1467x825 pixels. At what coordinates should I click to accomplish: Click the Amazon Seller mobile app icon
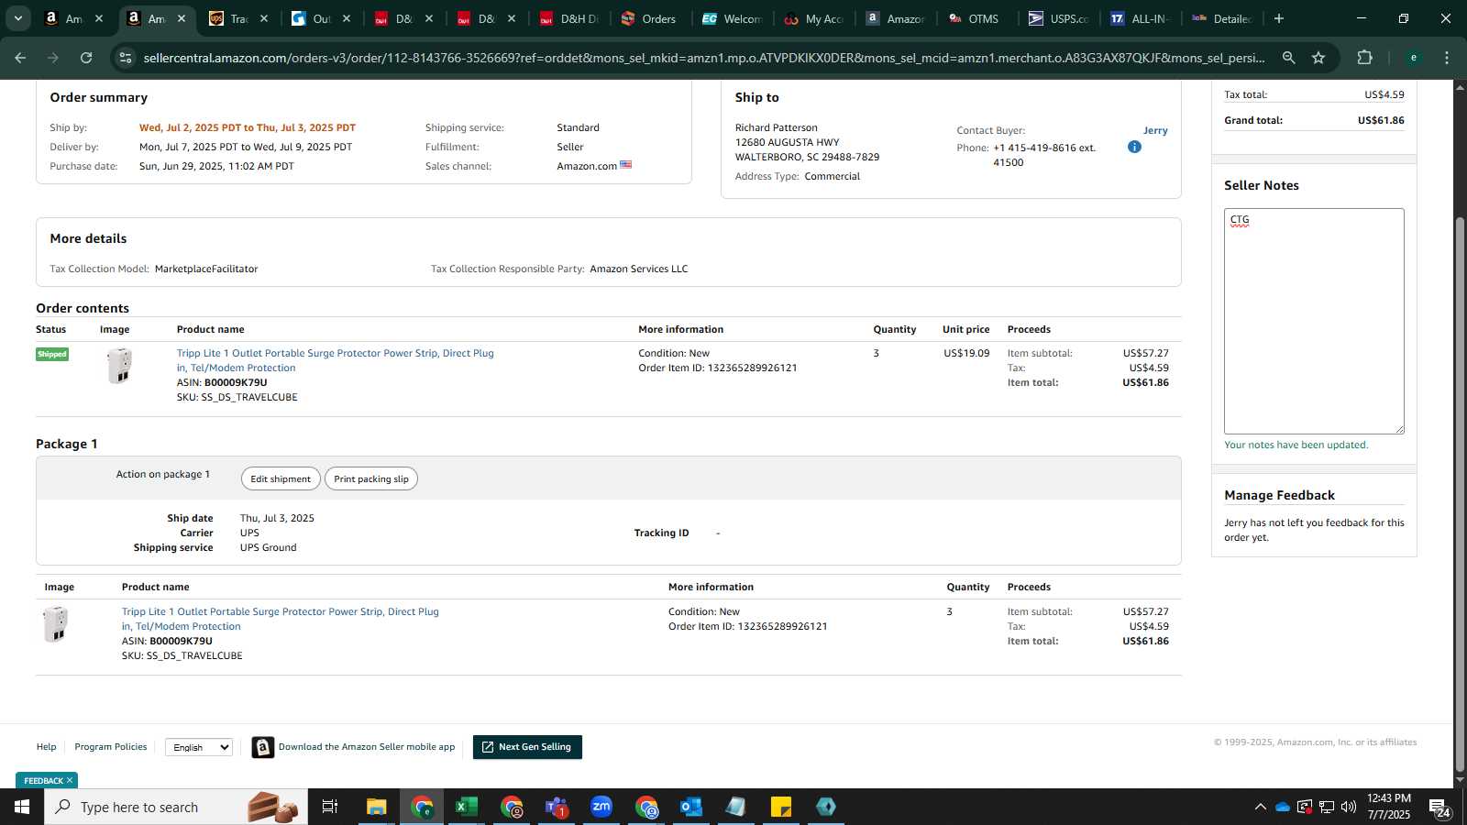coord(263,747)
